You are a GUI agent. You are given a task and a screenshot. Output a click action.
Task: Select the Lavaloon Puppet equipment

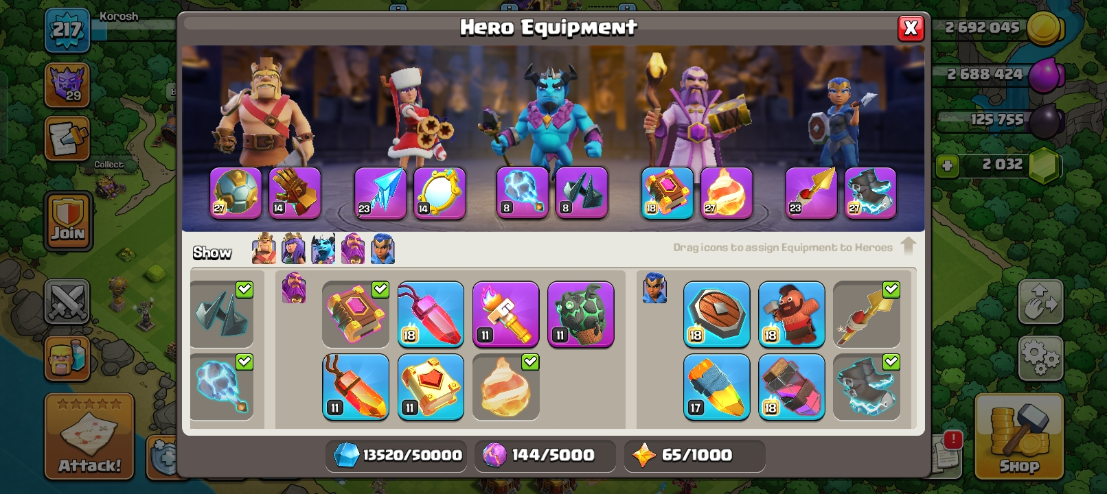tap(581, 314)
